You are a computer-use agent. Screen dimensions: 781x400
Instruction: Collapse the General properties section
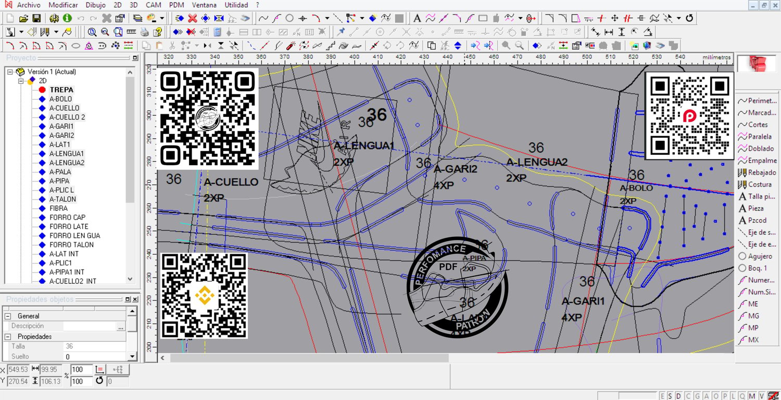pos(8,316)
